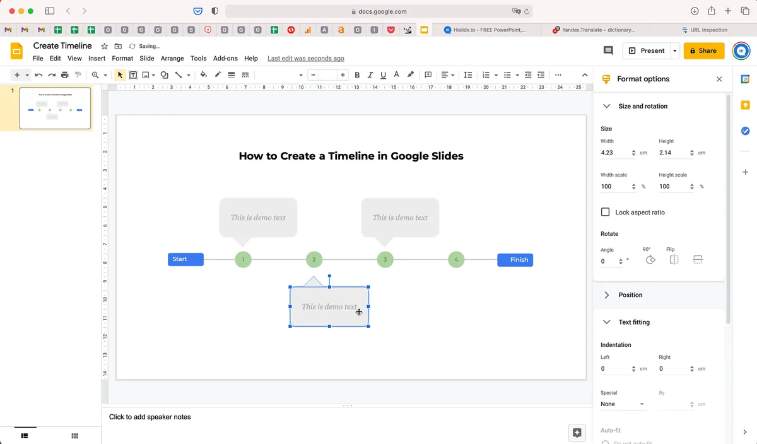Toggle bold formatting
The height and width of the screenshot is (444, 757).
coord(357,75)
